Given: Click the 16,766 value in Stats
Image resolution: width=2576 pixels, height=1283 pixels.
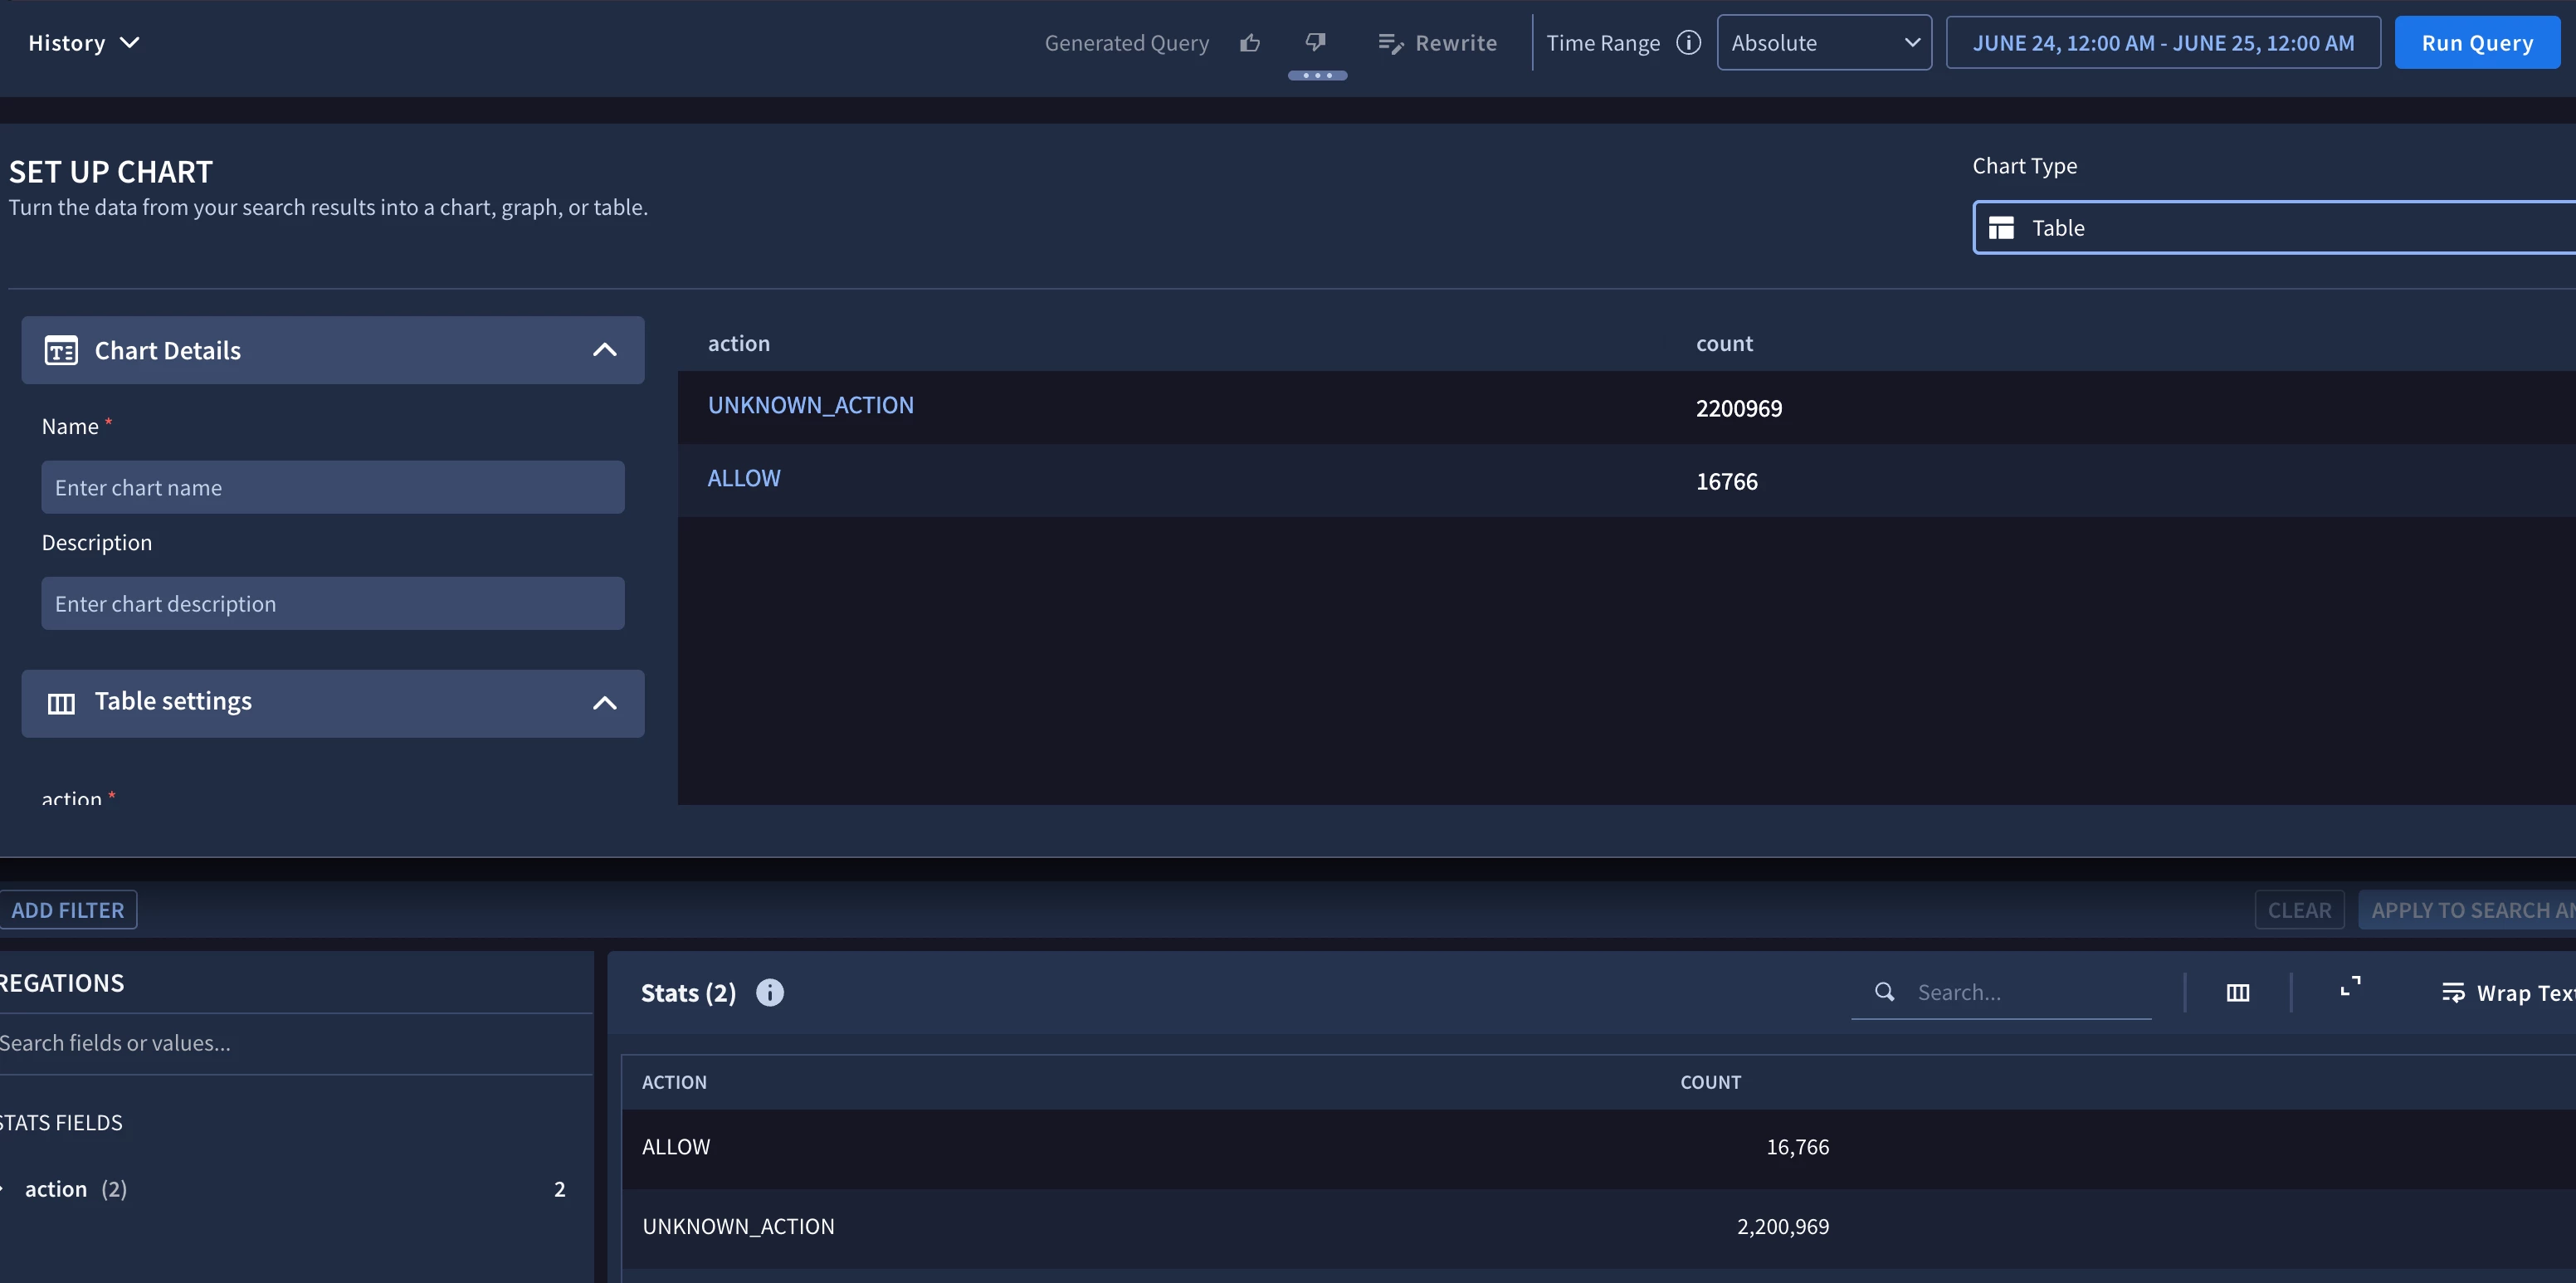Looking at the screenshot, I should click(1797, 1147).
